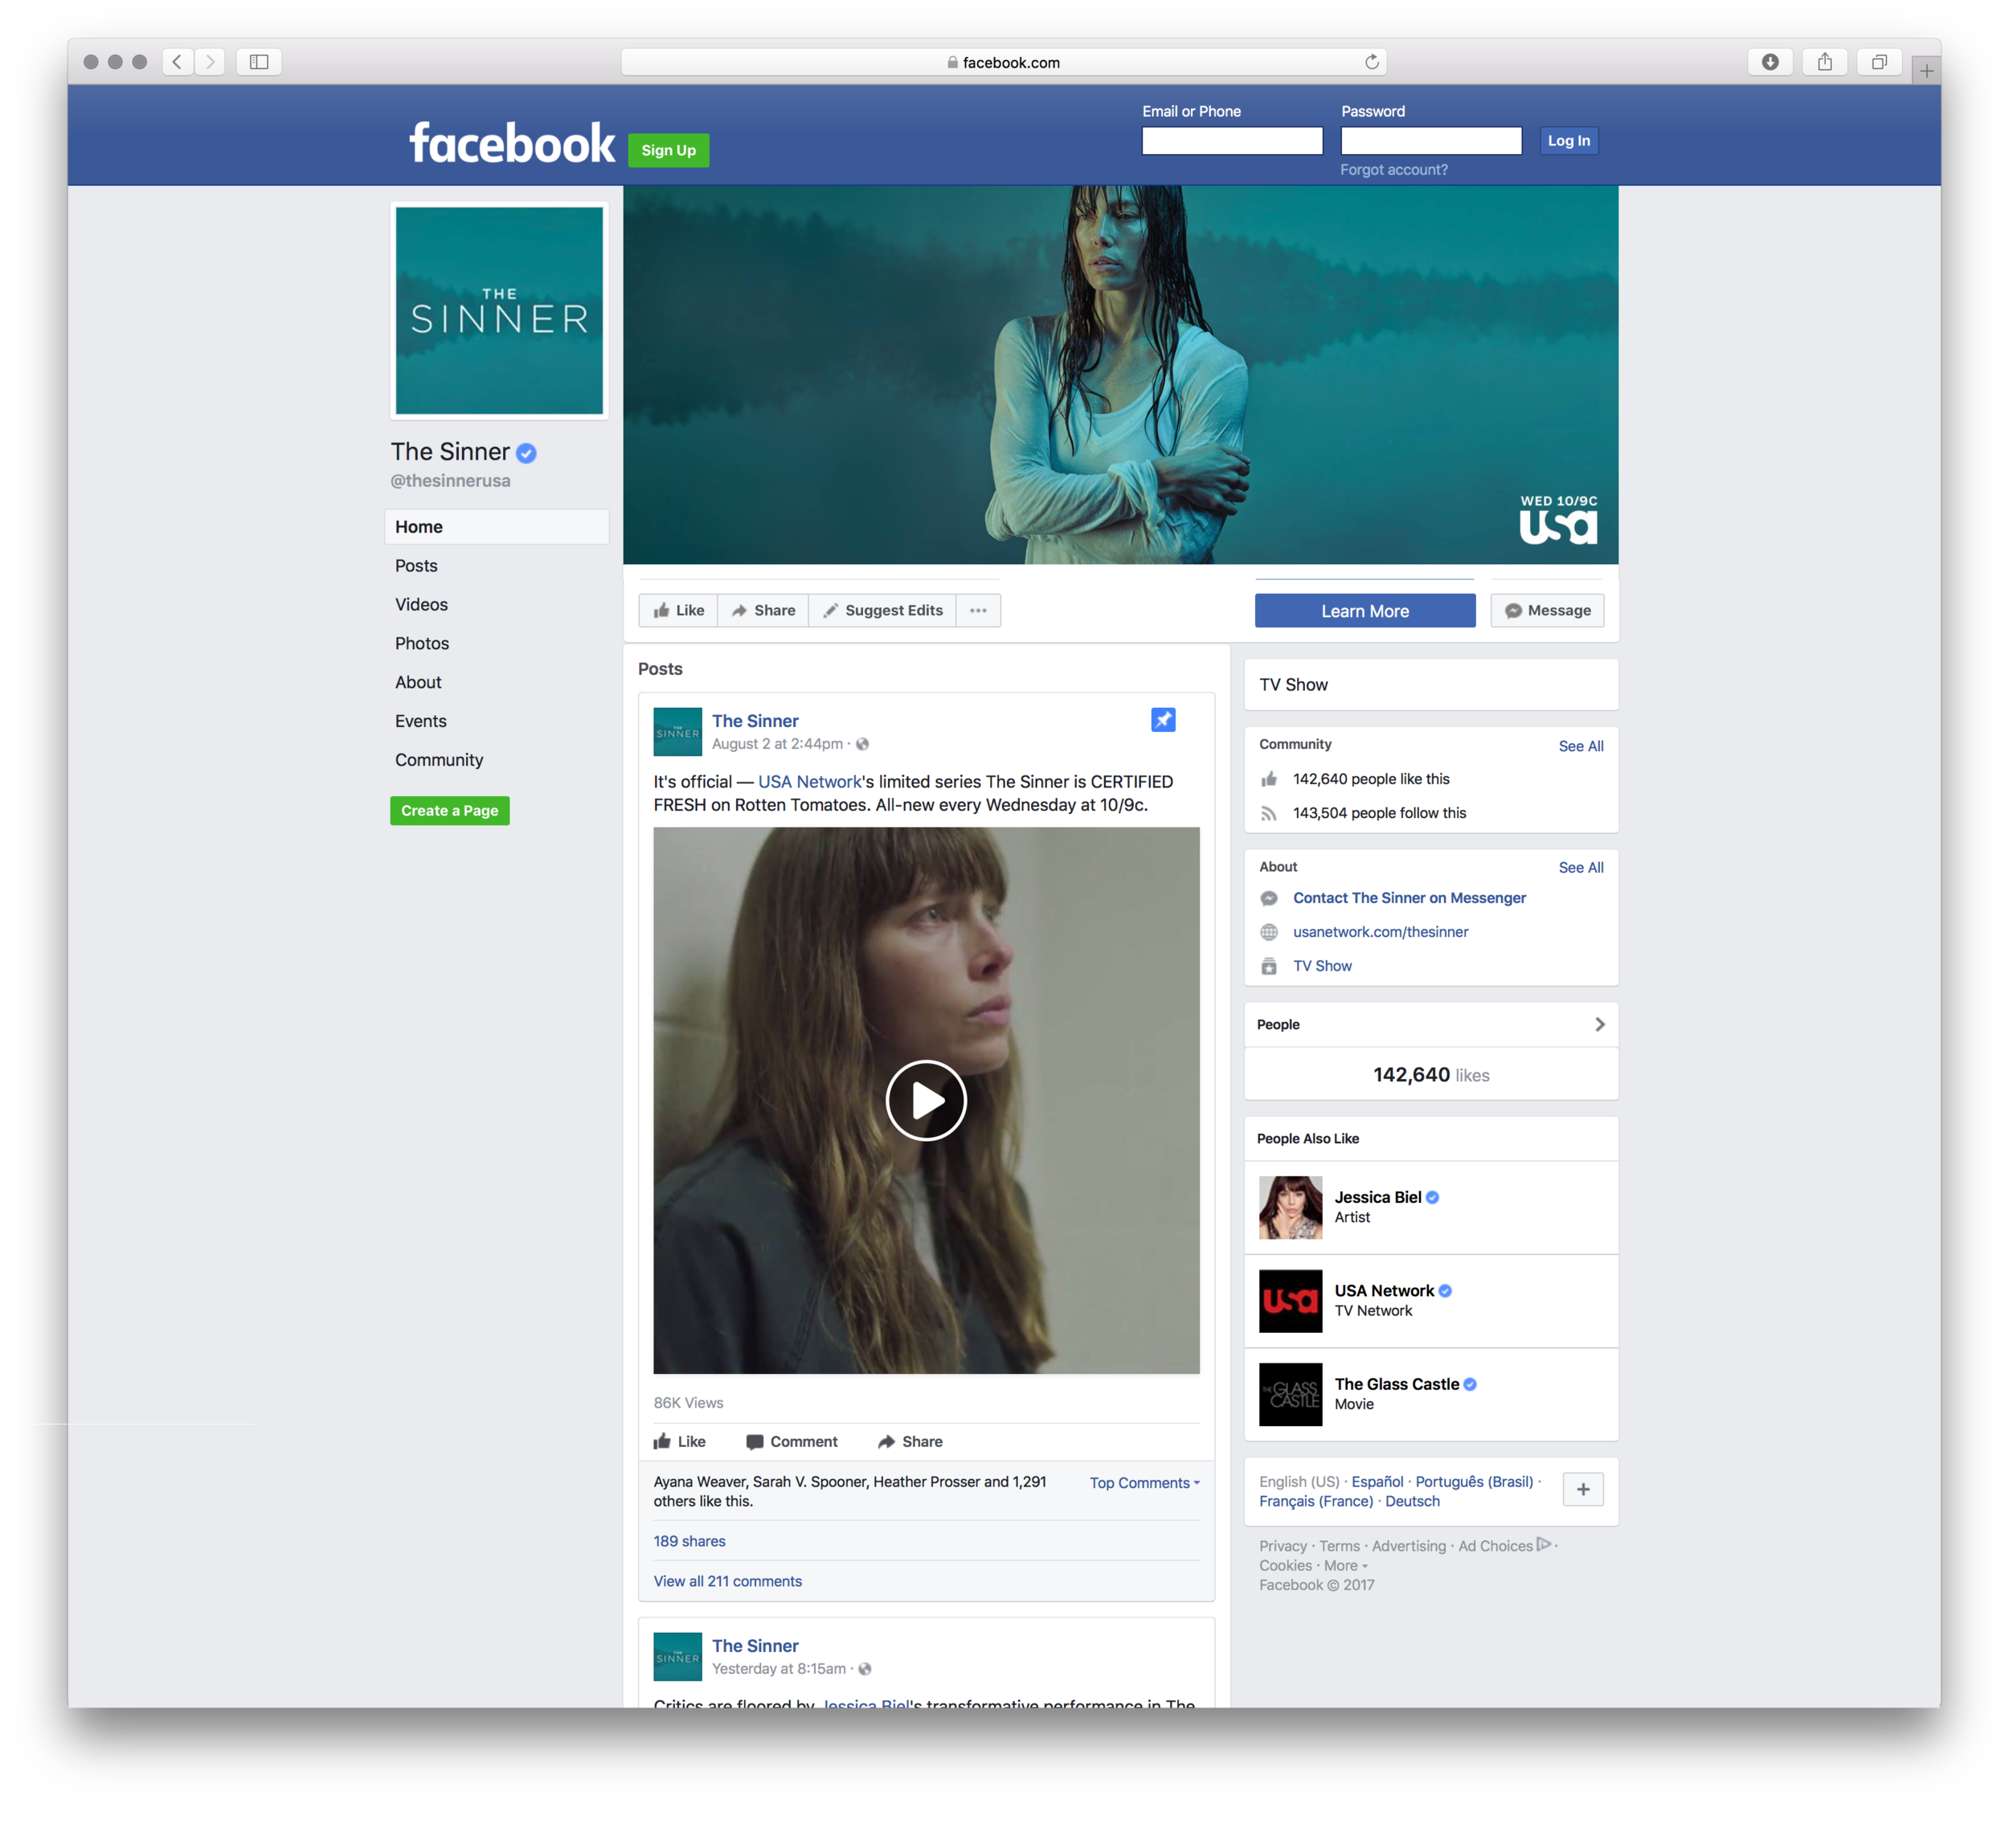Click the TV Show category link
Viewport: 2009px width, 1848px height.
(1322, 966)
